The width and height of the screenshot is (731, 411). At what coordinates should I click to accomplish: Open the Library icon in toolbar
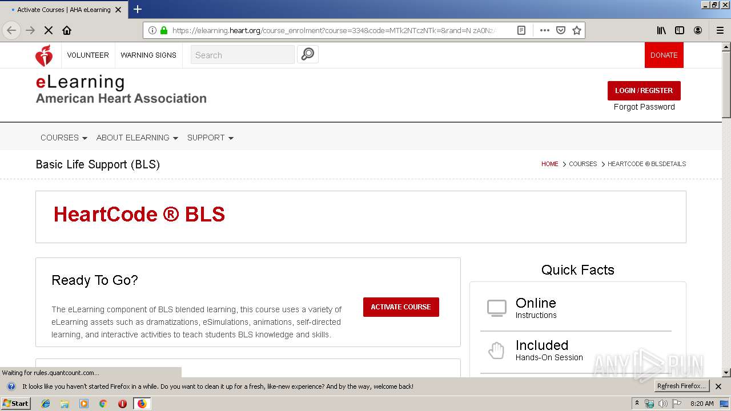click(661, 30)
